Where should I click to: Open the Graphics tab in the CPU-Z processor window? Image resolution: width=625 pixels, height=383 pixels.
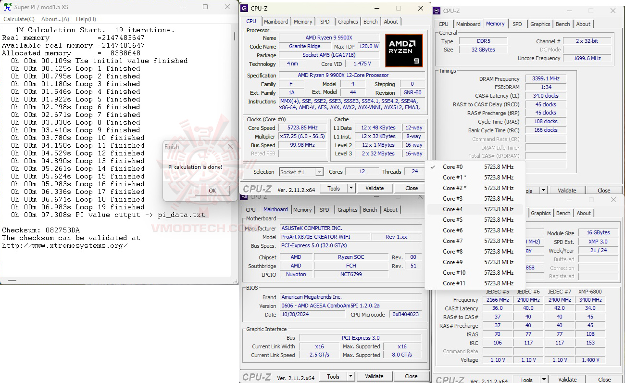click(x=348, y=22)
